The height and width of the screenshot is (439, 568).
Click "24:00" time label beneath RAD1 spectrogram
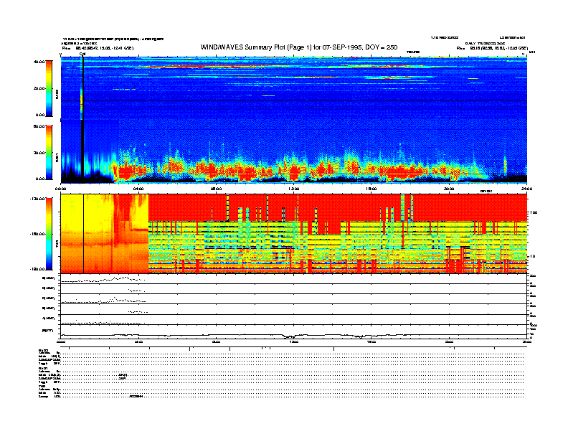point(526,189)
